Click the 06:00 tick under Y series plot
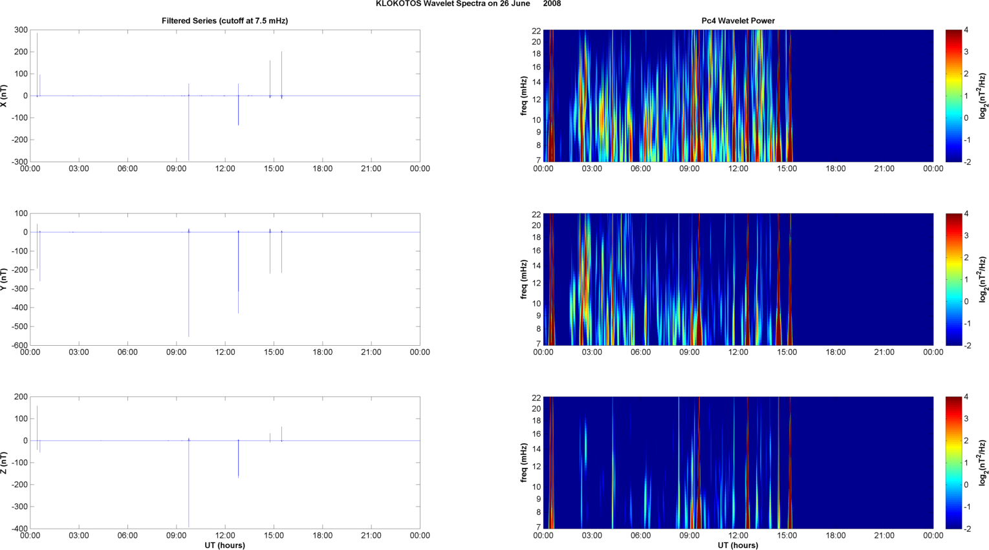The height and width of the screenshot is (550, 989). pyautogui.click(x=127, y=352)
